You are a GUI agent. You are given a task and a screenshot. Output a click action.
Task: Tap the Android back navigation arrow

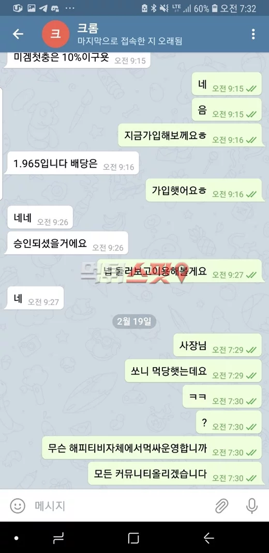[209, 538]
